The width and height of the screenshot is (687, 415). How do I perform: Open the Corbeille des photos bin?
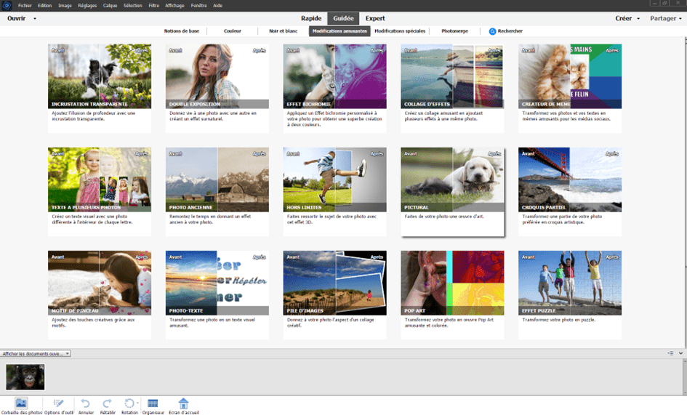tap(21, 406)
